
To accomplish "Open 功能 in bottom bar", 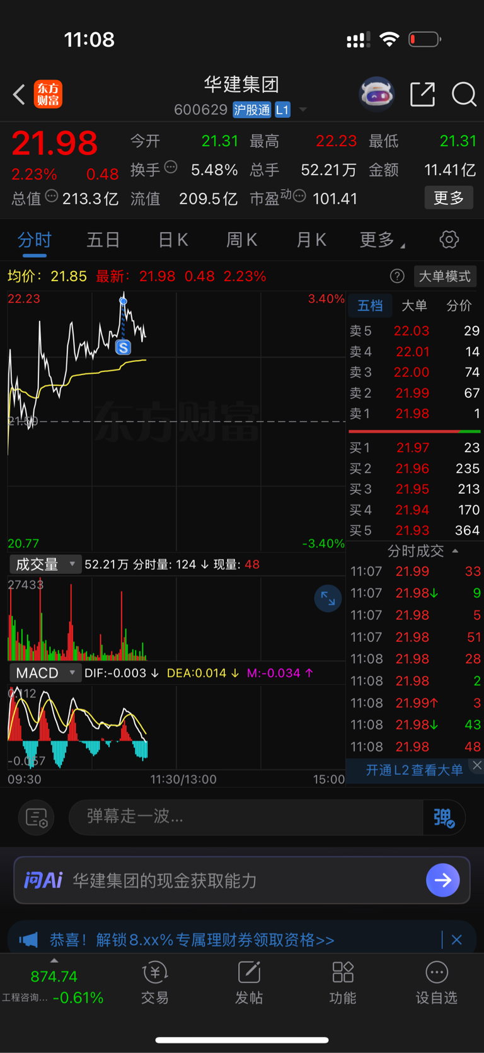I will point(343,982).
